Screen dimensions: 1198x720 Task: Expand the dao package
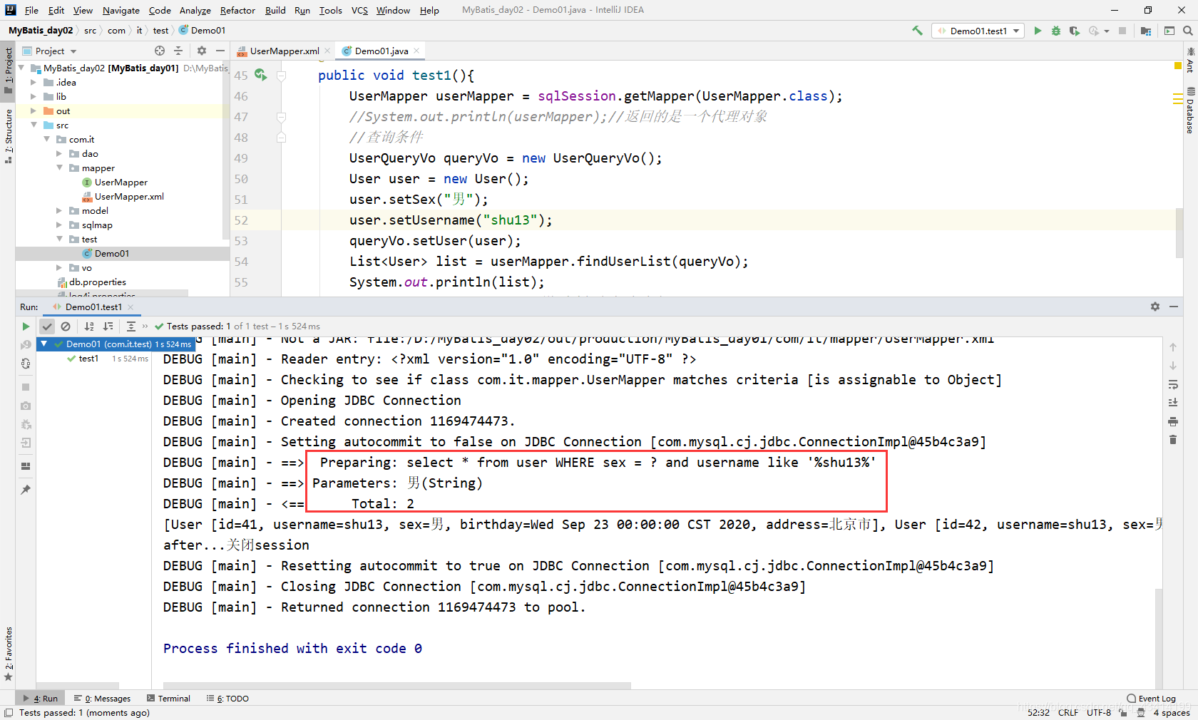click(x=59, y=153)
